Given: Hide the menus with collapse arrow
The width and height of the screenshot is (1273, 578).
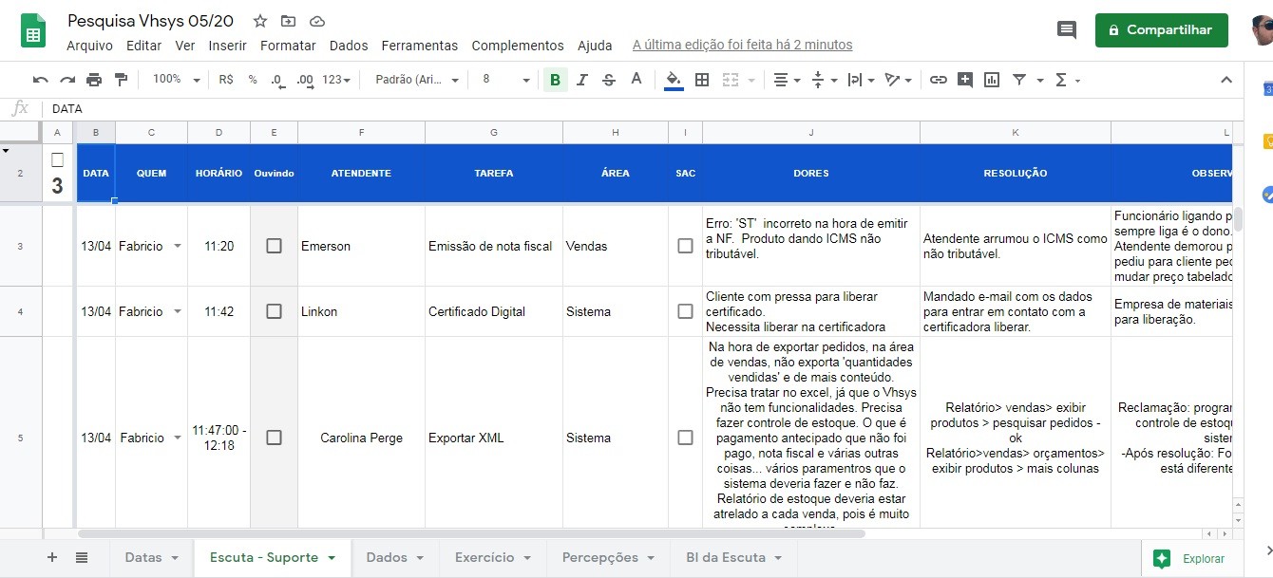Looking at the screenshot, I should pyautogui.click(x=1226, y=80).
